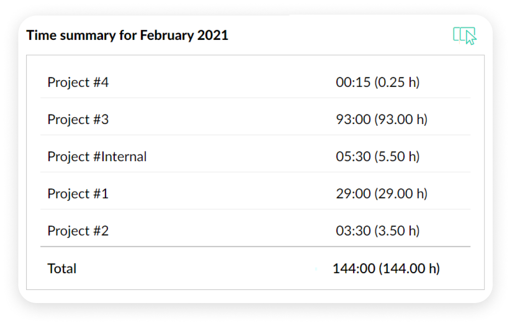Select the Project #4 row label
This screenshot has width=511, height=325.
pos(78,83)
